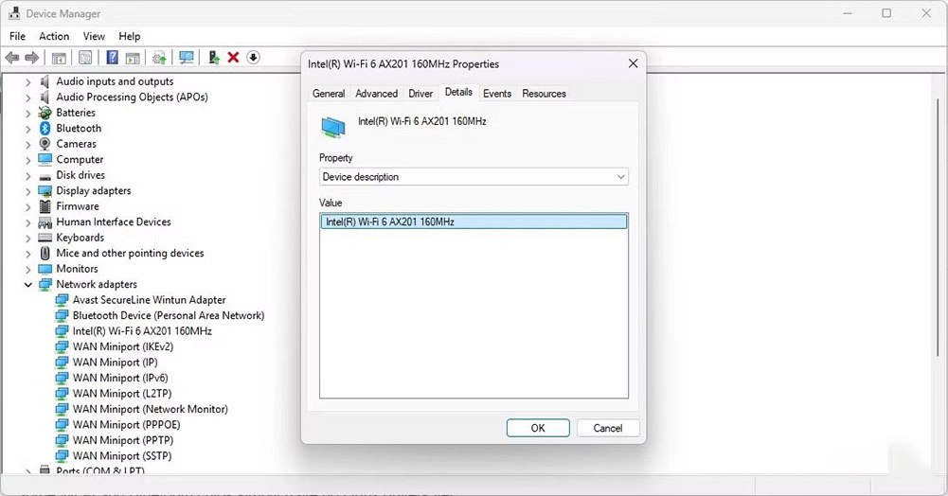The width and height of the screenshot is (948, 496).
Task: Click Scan for hardware changes monitor icon
Action: pyautogui.click(x=187, y=58)
